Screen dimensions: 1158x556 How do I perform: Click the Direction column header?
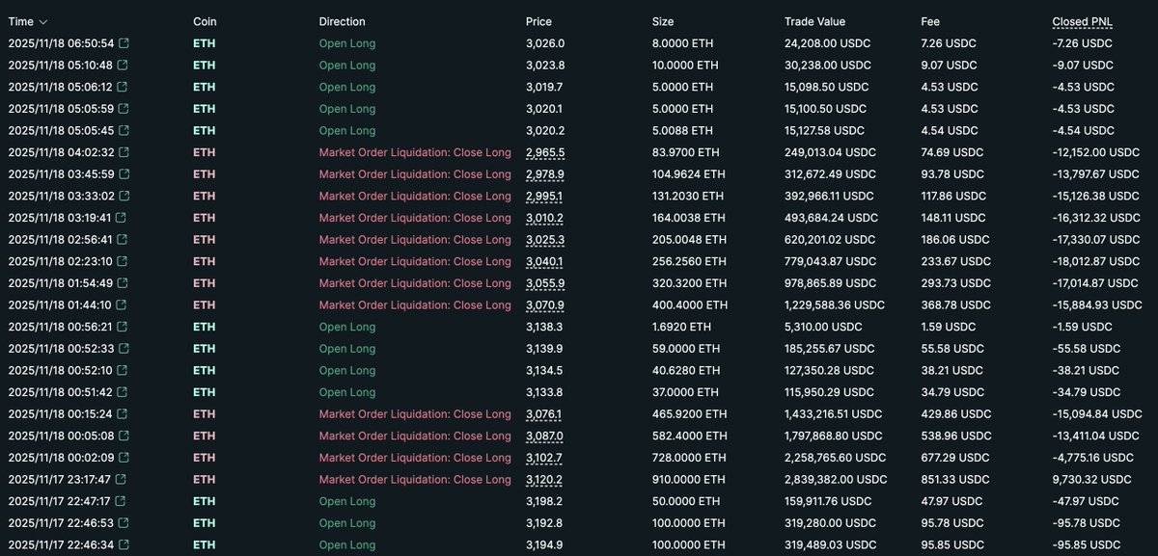click(x=342, y=21)
